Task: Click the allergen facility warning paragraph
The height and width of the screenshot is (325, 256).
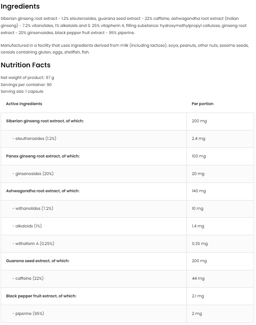Action: point(124,49)
